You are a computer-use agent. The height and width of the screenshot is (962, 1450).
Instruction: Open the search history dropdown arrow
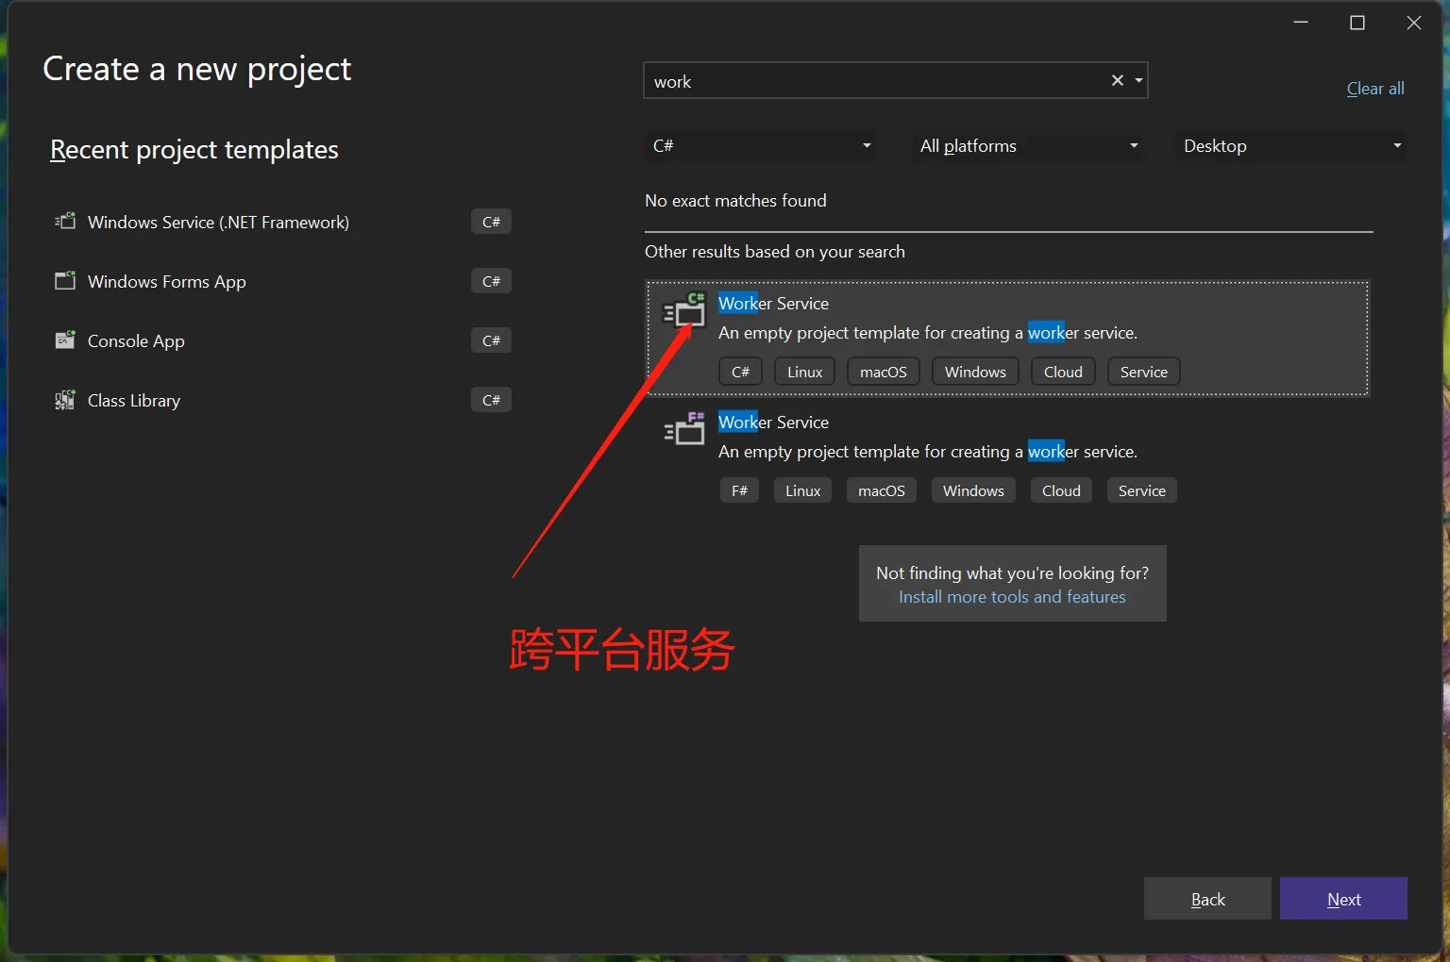[1138, 80]
